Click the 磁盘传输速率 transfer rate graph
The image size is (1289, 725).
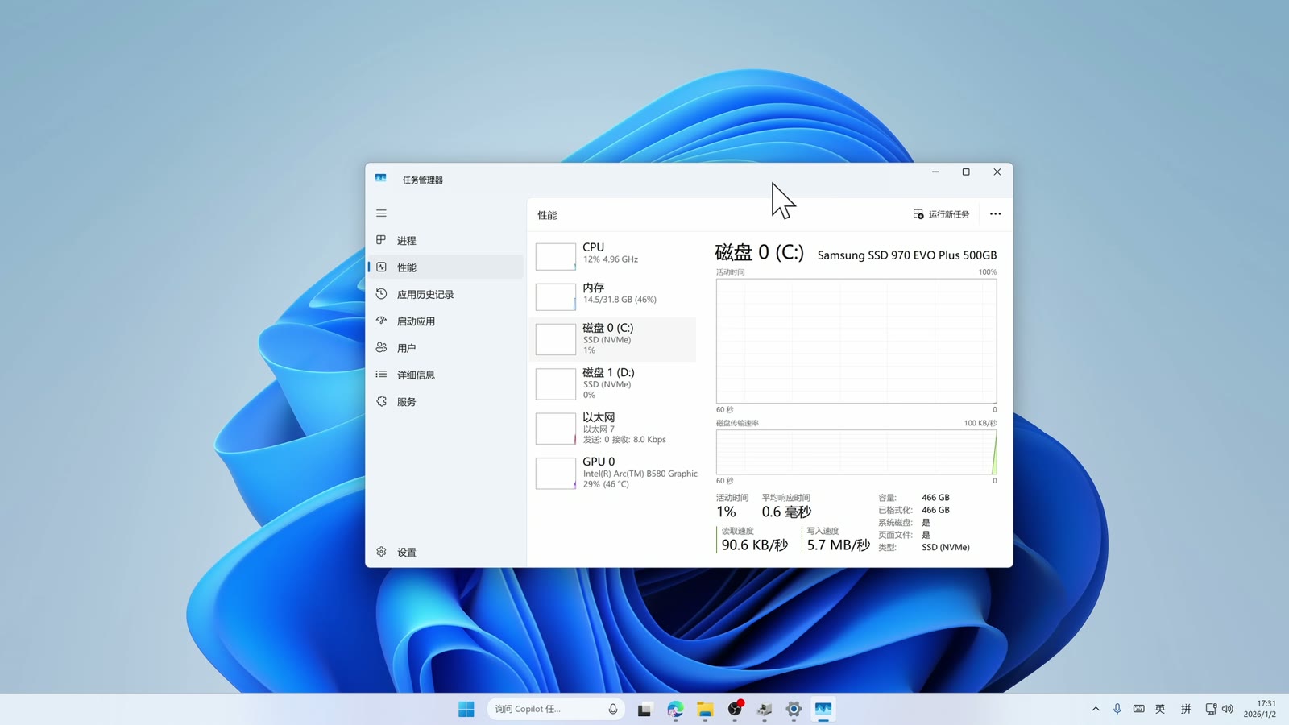tap(856, 452)
